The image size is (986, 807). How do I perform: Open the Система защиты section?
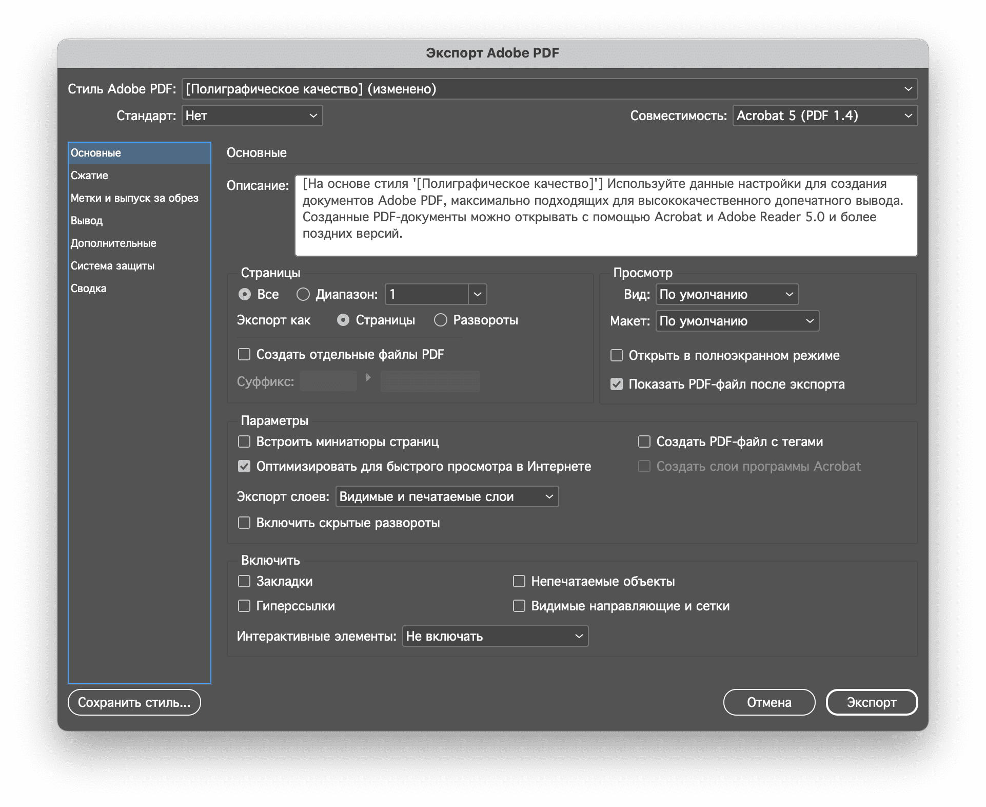[x=140, y=266]
